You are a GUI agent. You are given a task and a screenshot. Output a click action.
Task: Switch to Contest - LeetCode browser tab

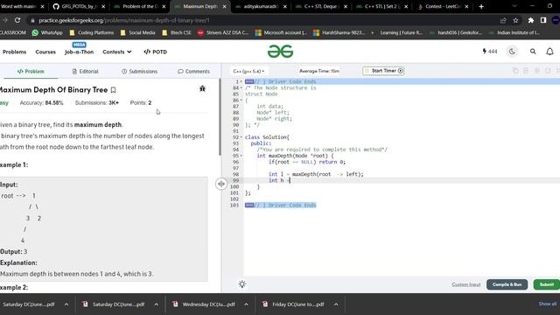coord(442,6)
